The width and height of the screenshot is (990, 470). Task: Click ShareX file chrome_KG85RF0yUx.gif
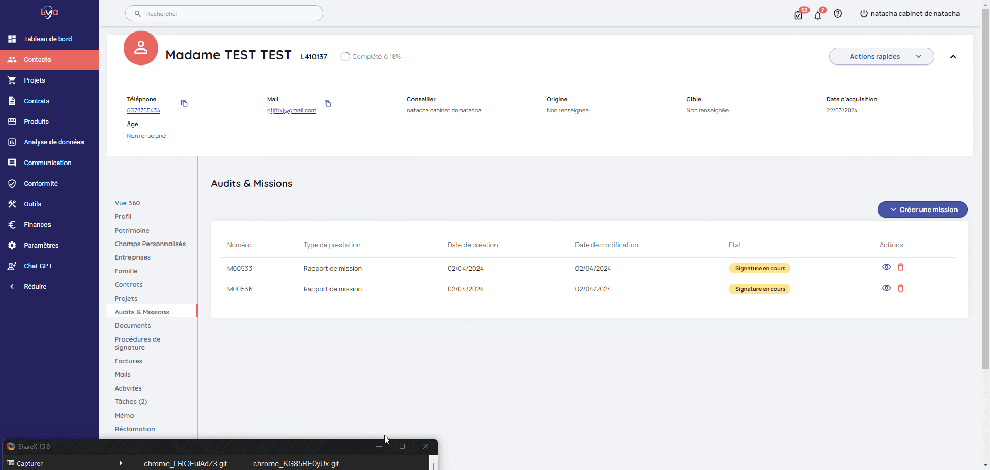296,464
